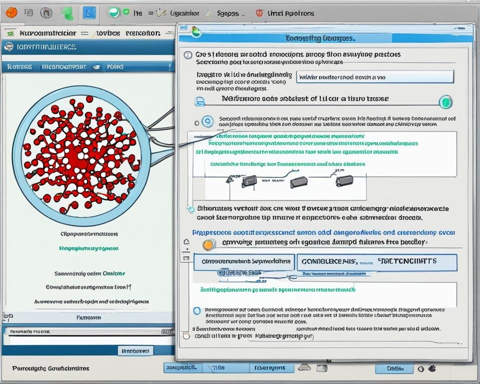
Task: Switch to the first blue tab below the dialog
Action: (182, 367)
